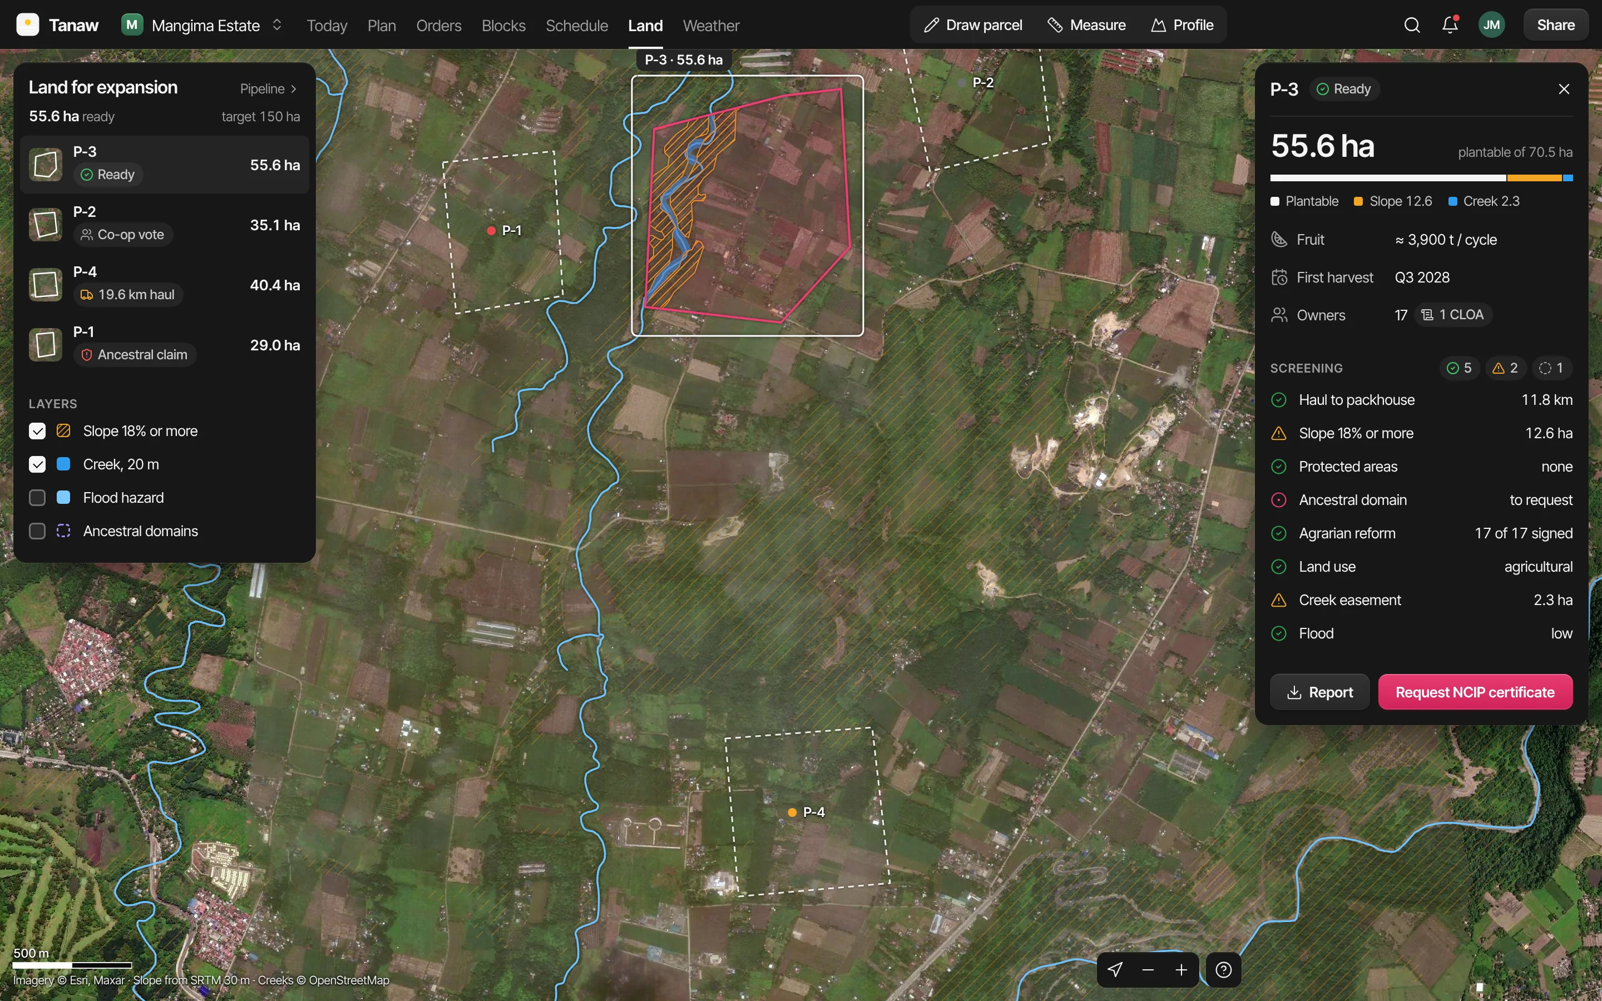The height and width of the screenshot is (1001, 1602).
Task: Zoom in the map with plus button
Action: [x=1181, y=970]
